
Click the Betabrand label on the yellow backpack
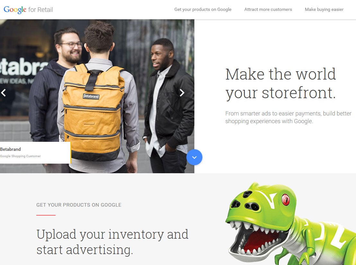pos(91,96)
